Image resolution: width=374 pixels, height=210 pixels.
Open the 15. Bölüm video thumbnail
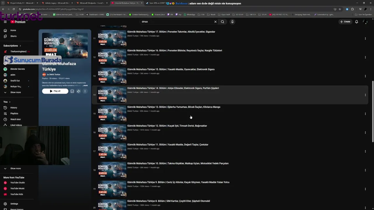click(x=112, y=76)
